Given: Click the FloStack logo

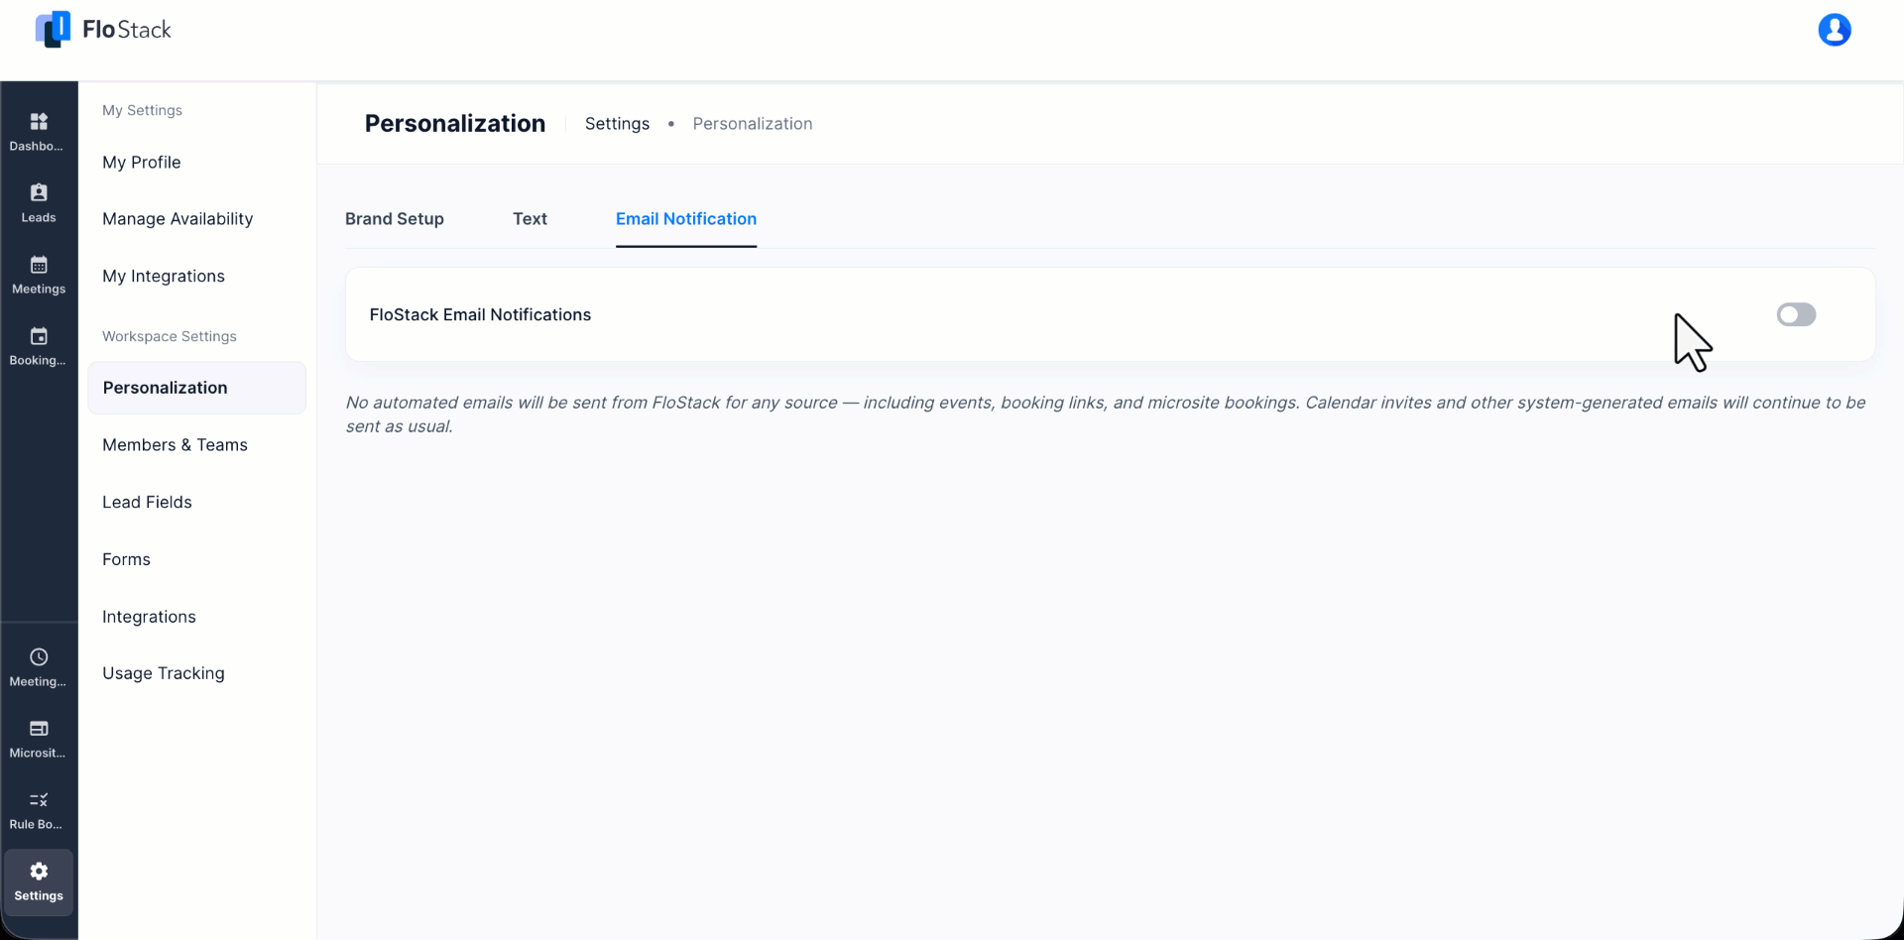Looking at the screenshot, I should pos(103,30).
